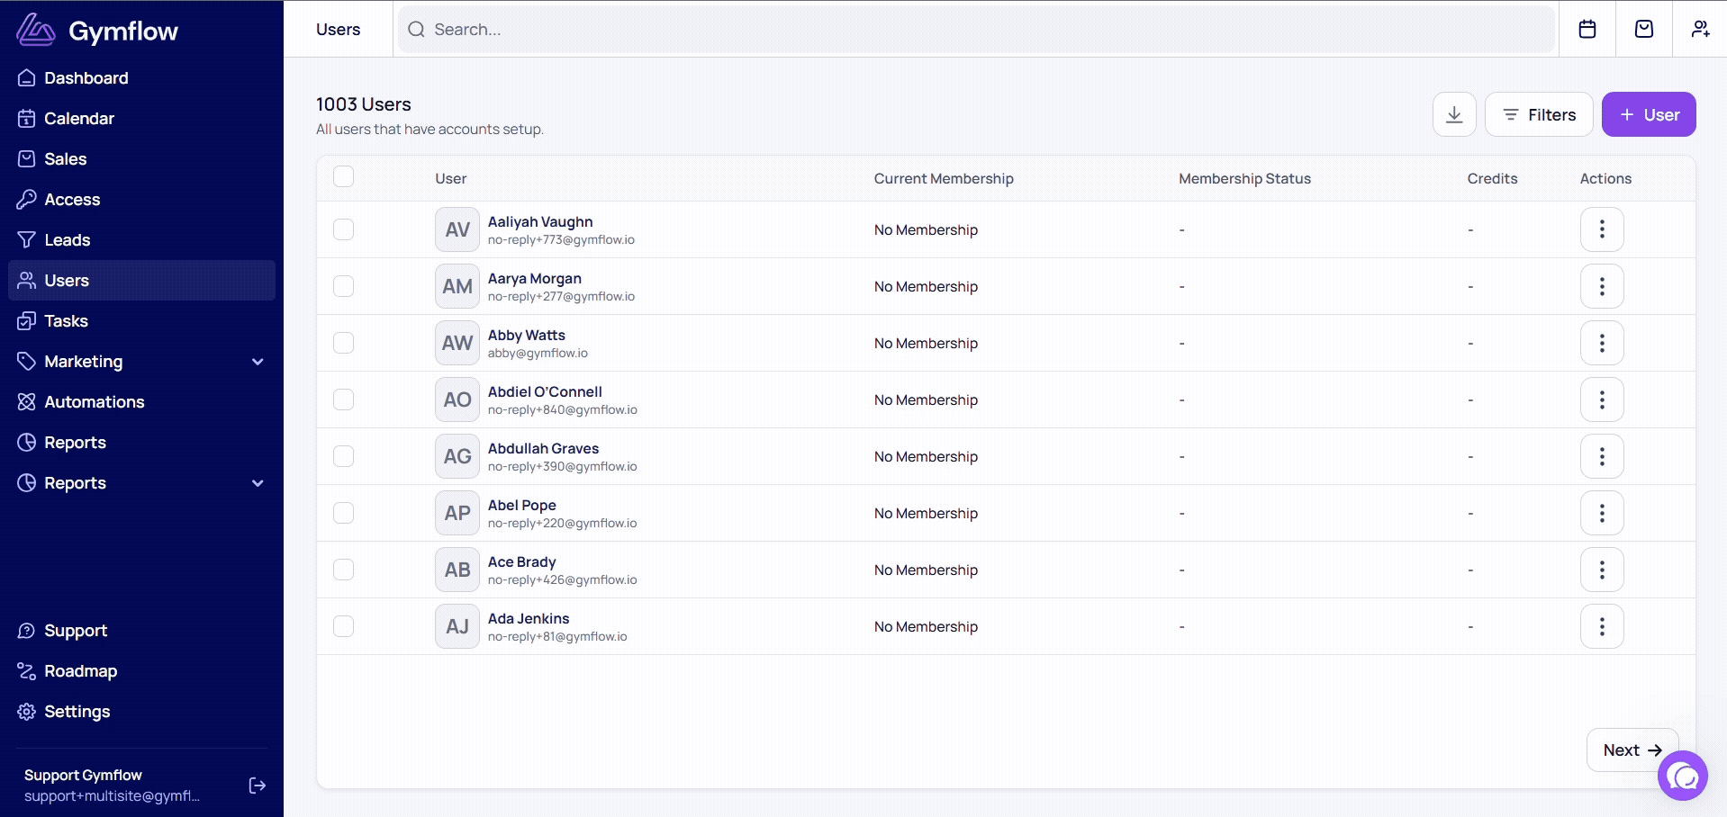
Task: Check the box for Aaliyah Vaughn
Action: pos(343,229)
